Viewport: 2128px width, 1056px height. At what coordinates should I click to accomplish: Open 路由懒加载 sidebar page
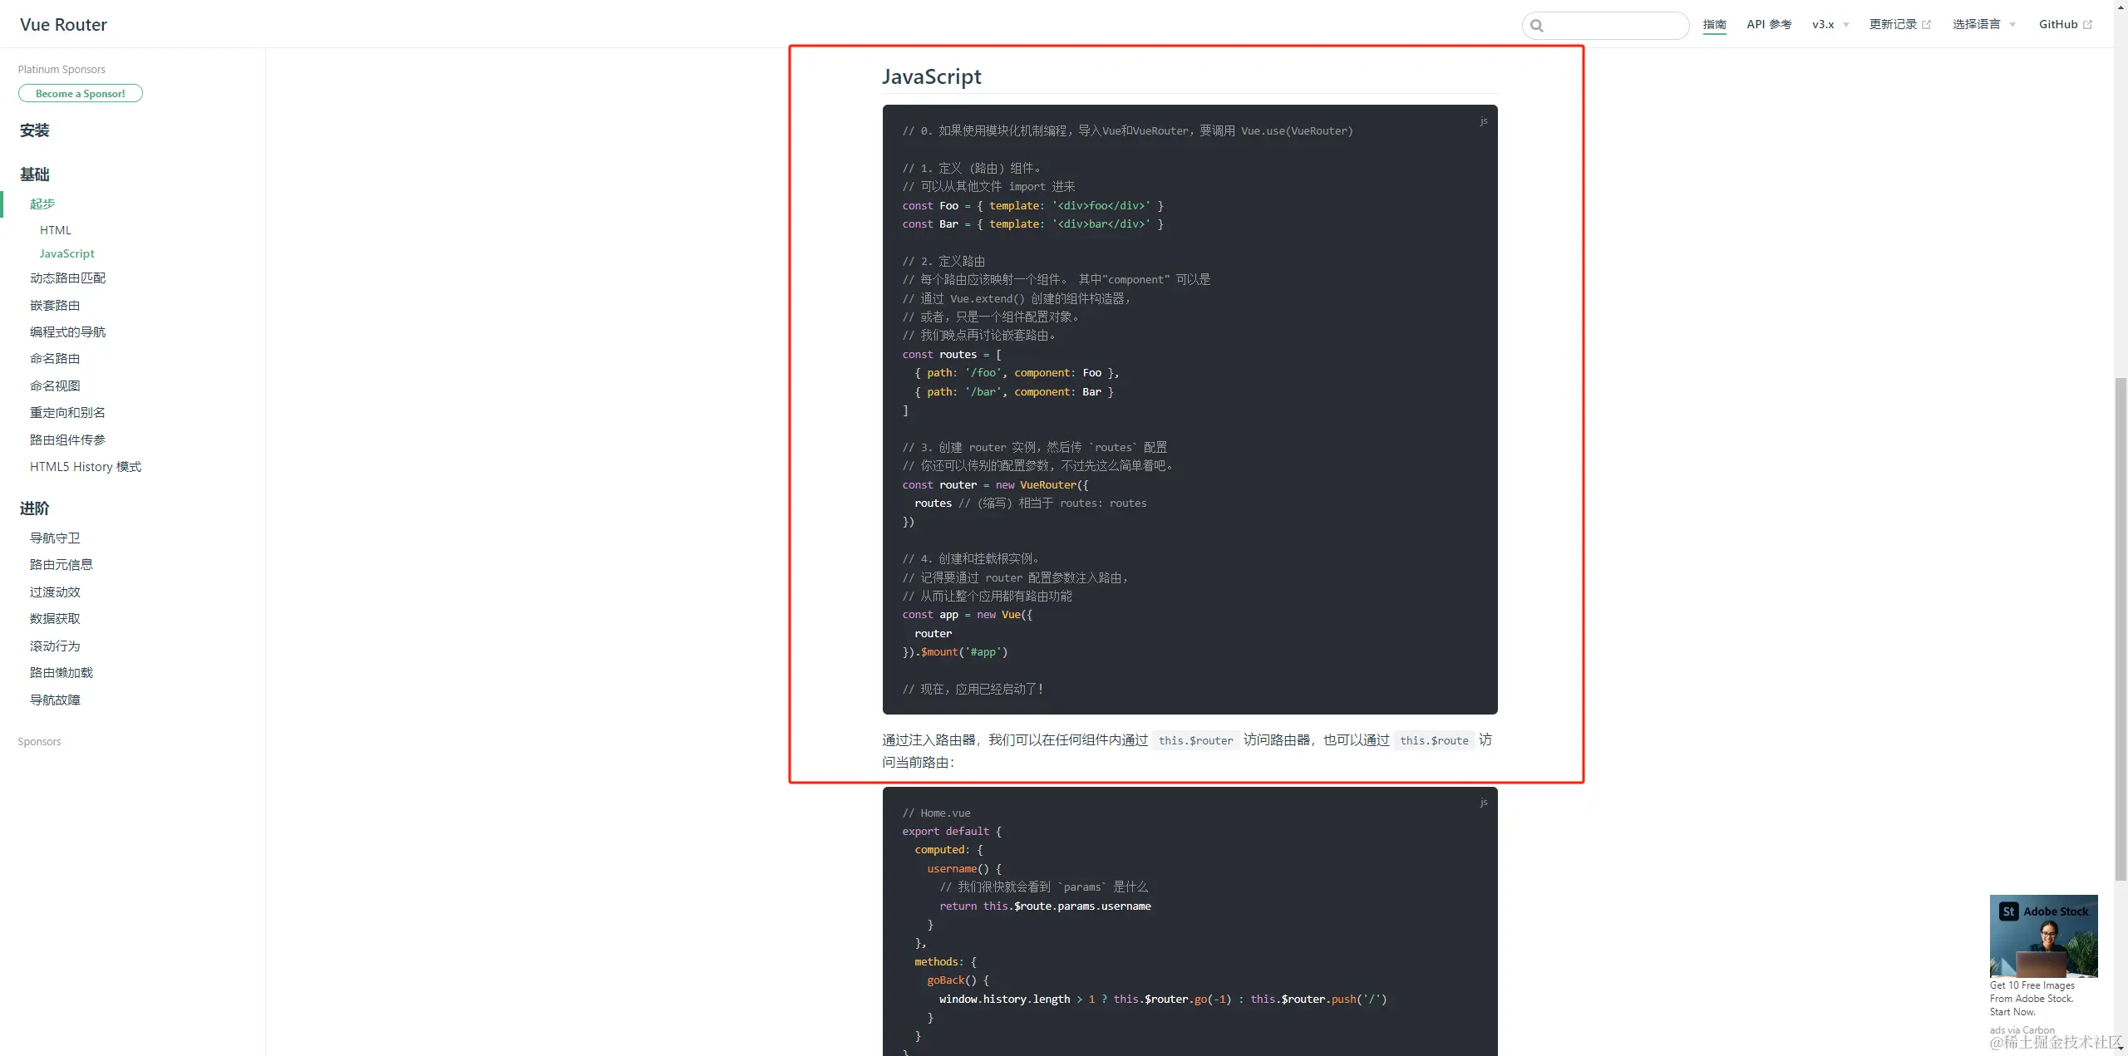click(x=62, y=673)
